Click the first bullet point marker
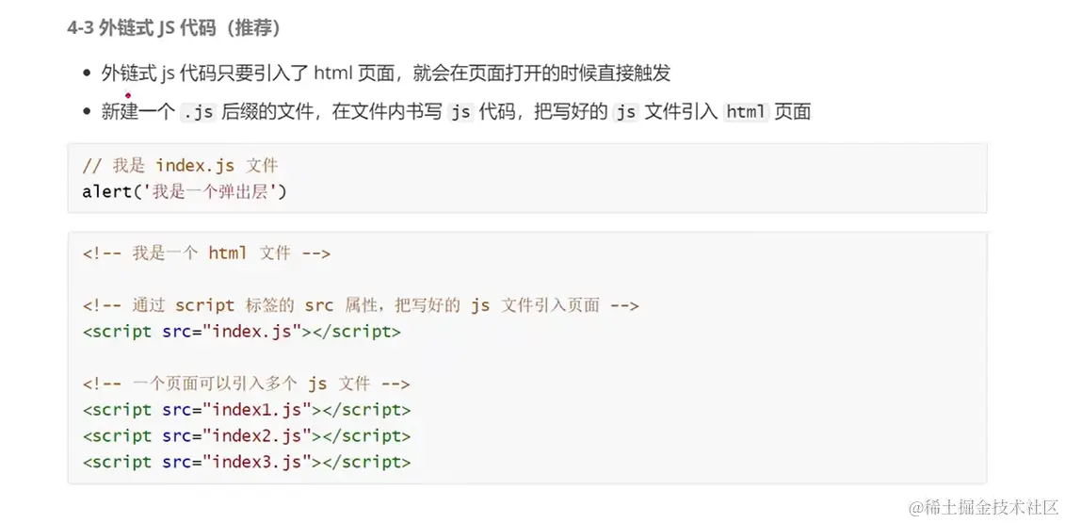 88,74
